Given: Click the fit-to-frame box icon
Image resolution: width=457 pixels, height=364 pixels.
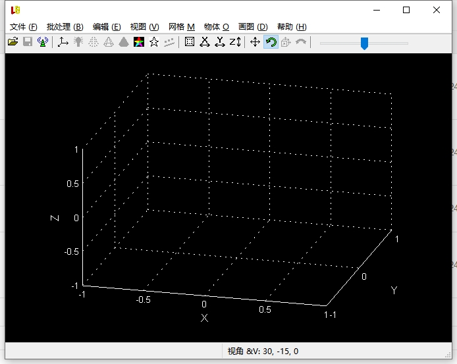Looking at the screenshot, I should coord(190,42).
